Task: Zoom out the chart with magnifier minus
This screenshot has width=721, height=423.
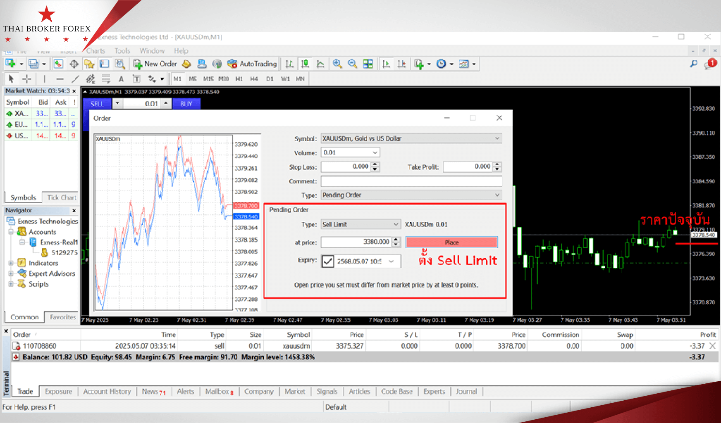Action: click(x=353, y=64)
